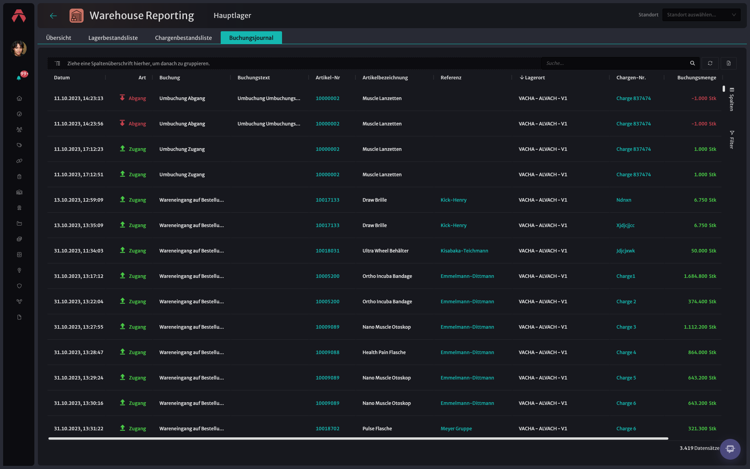Open the Übersicht tab
Viewport: 750px width, 469px height.
(59, 38)
